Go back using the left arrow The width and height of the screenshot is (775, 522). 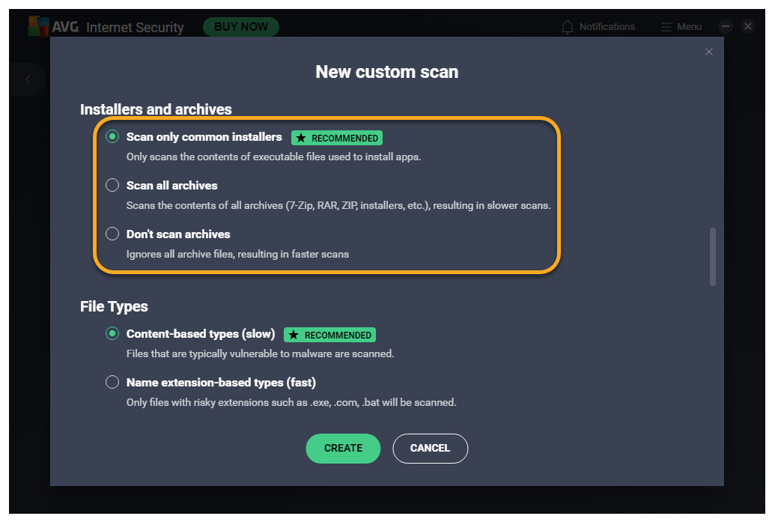pos(28,79)
